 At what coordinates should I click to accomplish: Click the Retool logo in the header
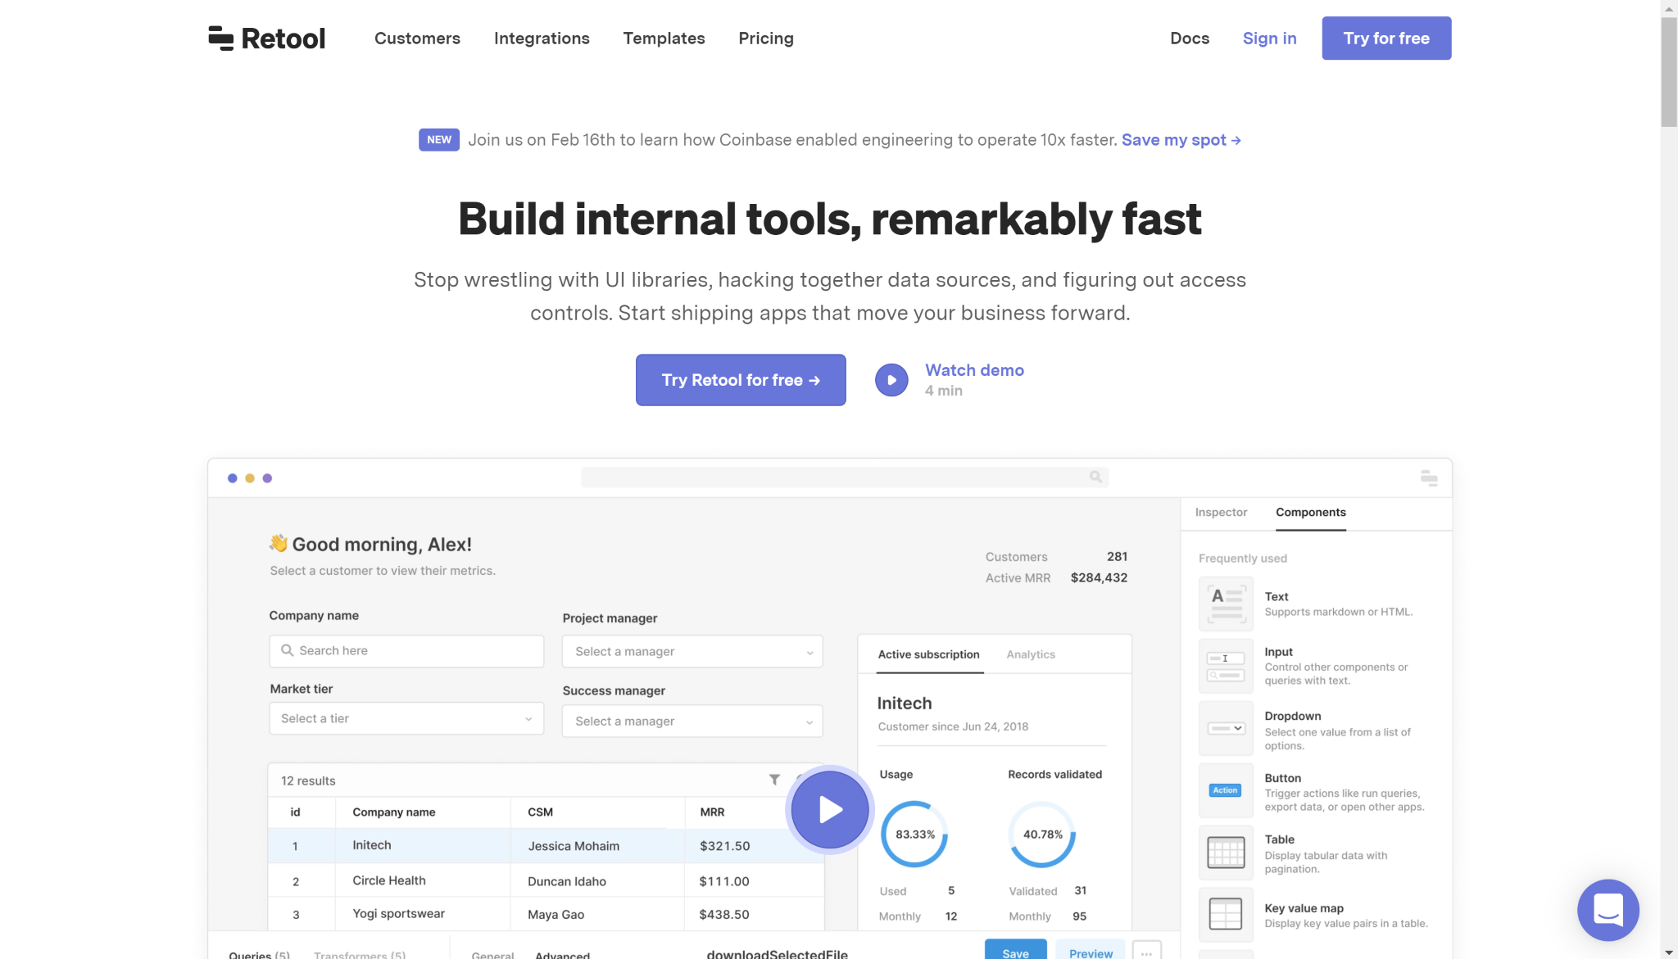pos(266,38)
